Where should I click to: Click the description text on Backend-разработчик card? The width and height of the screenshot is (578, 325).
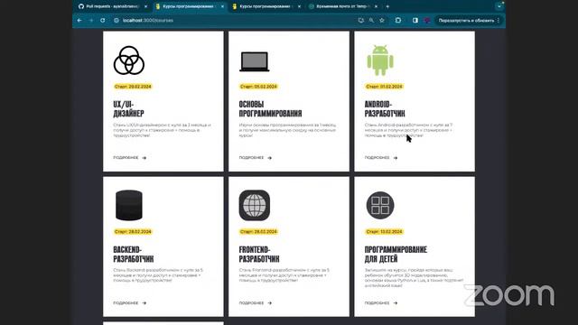pos(158,275)
